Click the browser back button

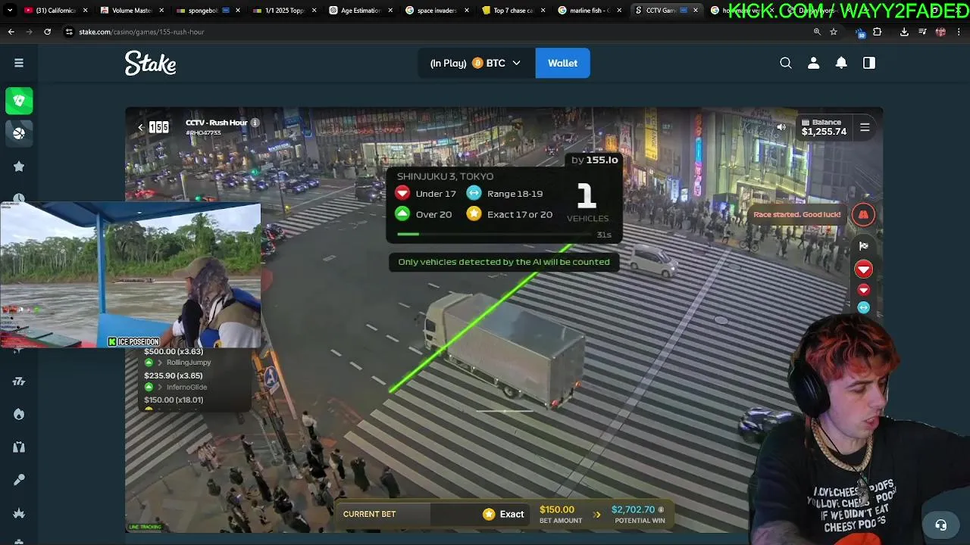(11, 32)
